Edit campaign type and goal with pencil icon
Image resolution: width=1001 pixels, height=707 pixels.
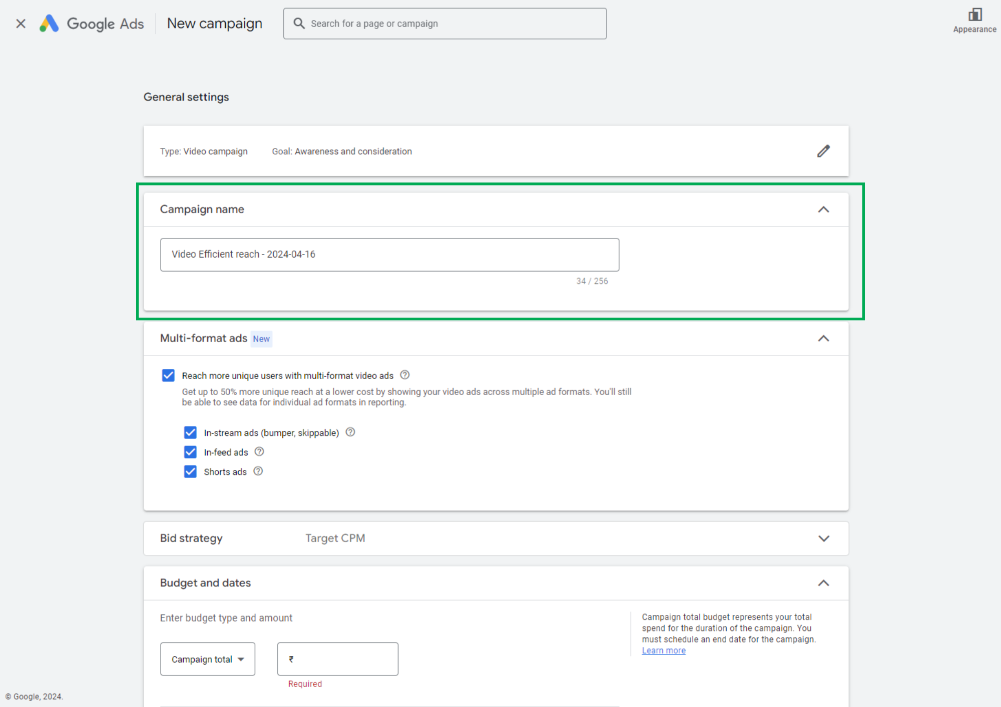point(823,151)
